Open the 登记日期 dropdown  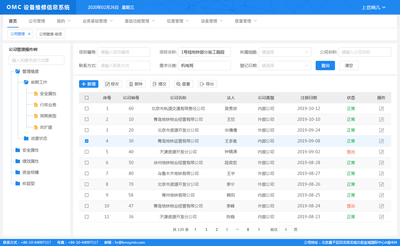point(285,66)
